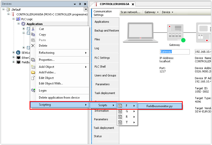The width and height of the screenshot is (212, 145).
Task: Expand the SEWLo tree node
Action: click(14, 52)
